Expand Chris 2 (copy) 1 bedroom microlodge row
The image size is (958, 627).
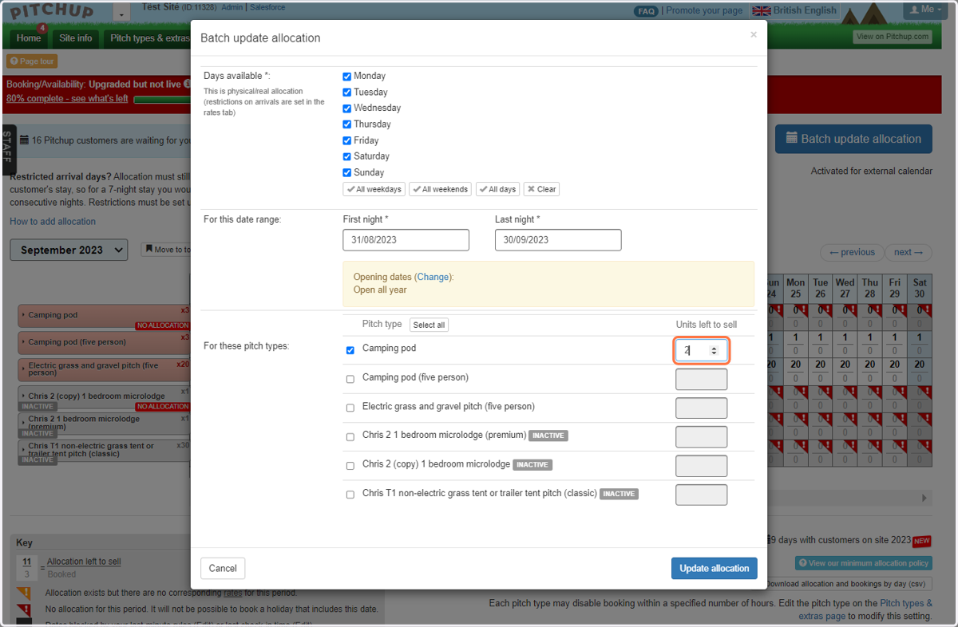(x=104, y=396)
